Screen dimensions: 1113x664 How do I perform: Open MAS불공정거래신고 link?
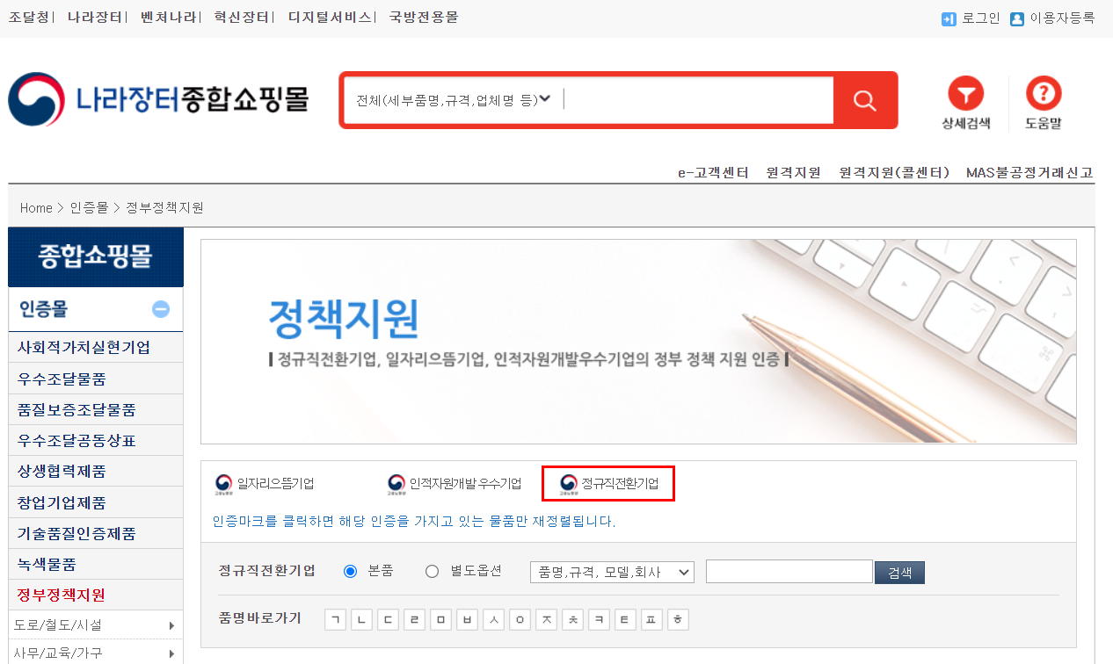[x=1030, y=172]
